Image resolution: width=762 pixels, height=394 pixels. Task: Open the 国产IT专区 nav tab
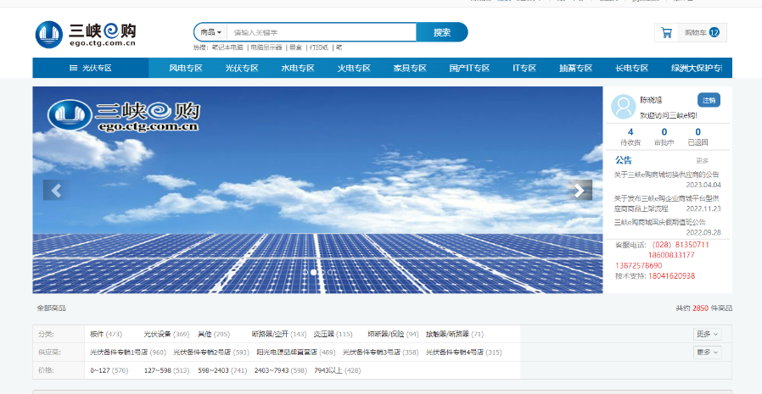coord(469,68)
